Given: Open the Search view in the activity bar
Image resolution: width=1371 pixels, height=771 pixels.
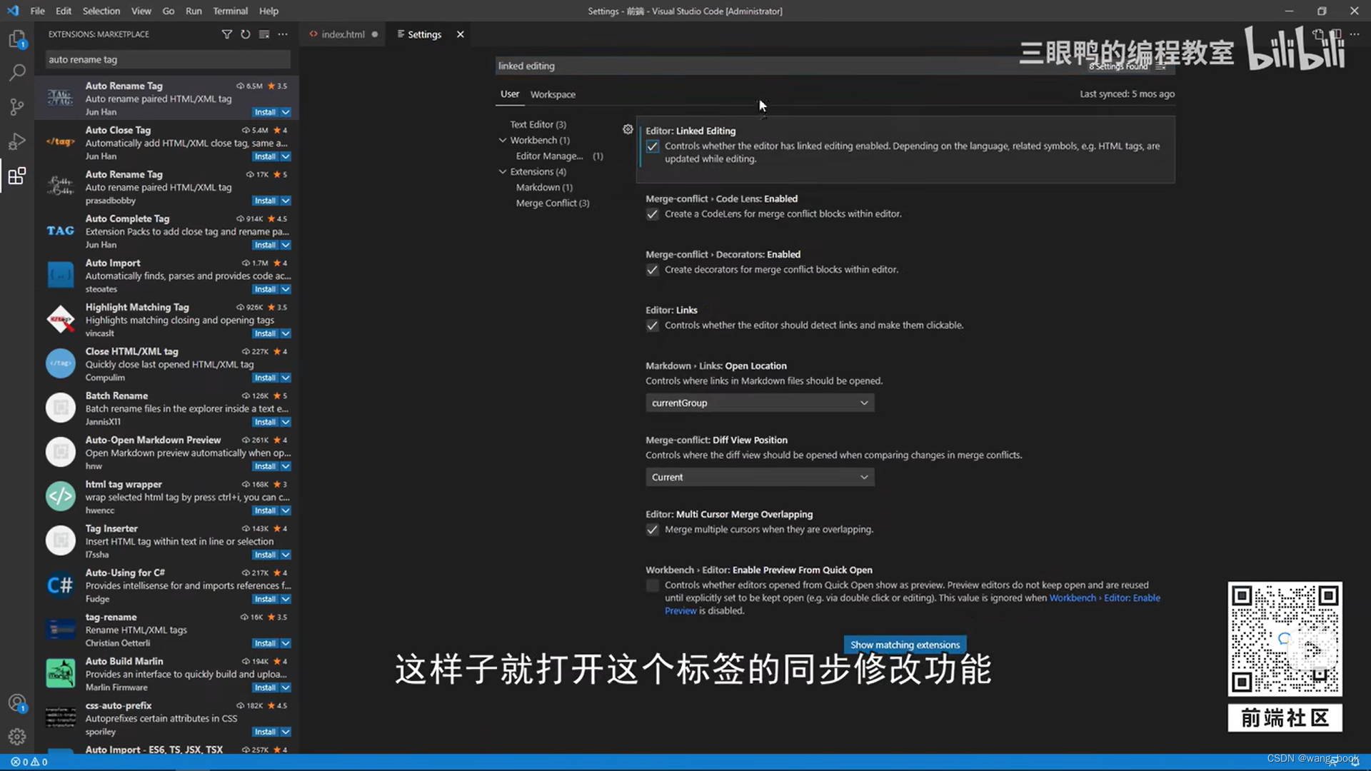Looking at the screenshot, I should tap(17, 72).
